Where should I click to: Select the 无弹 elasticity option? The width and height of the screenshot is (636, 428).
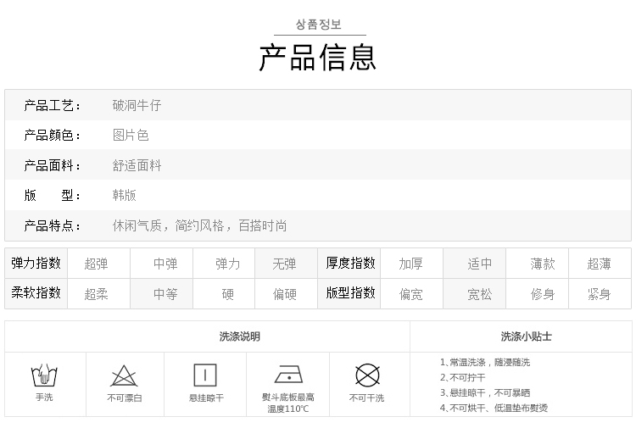point(284,264)
